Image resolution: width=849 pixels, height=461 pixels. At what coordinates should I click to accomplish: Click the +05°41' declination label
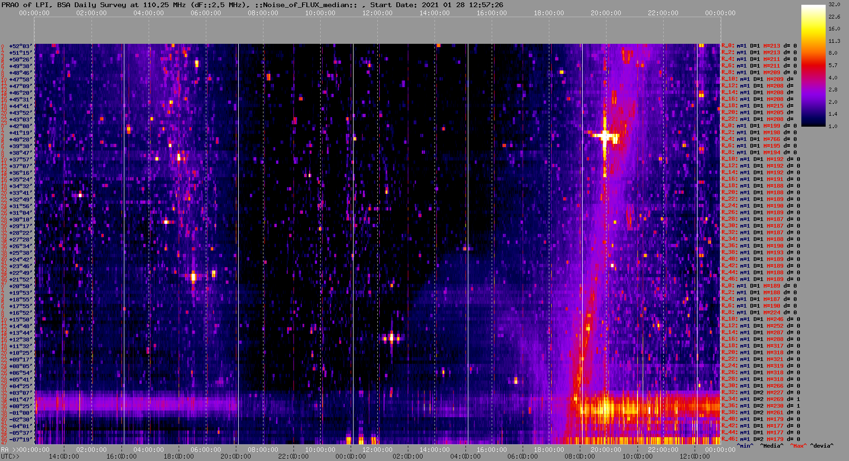[20, 380]
